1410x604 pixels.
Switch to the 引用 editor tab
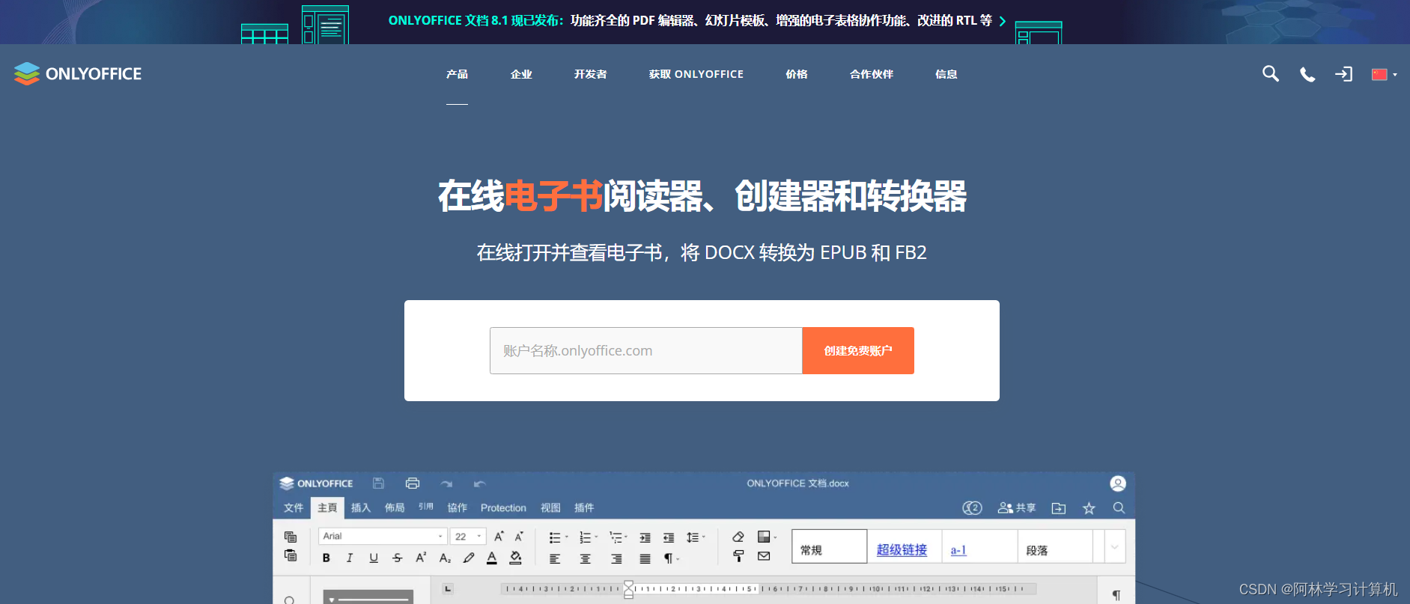point(426,507)
